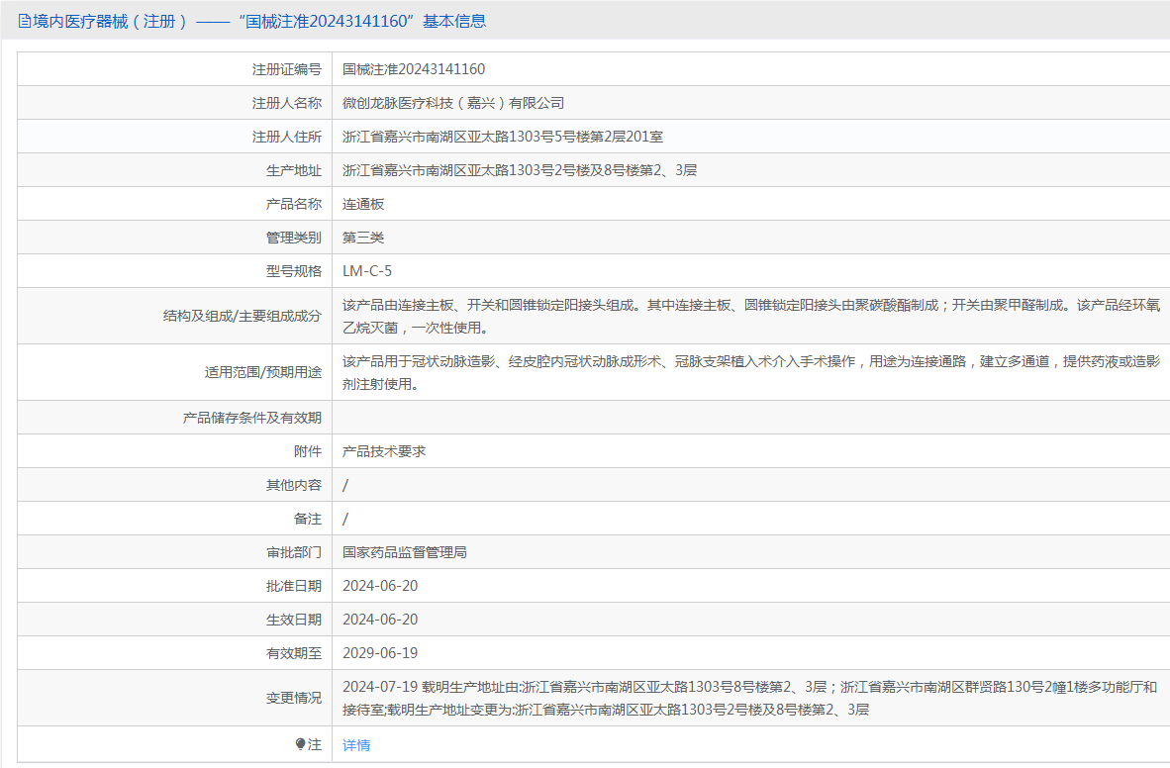
Task: Open the 详情 link in the 注 row
Action: click(x=356, y=745)
